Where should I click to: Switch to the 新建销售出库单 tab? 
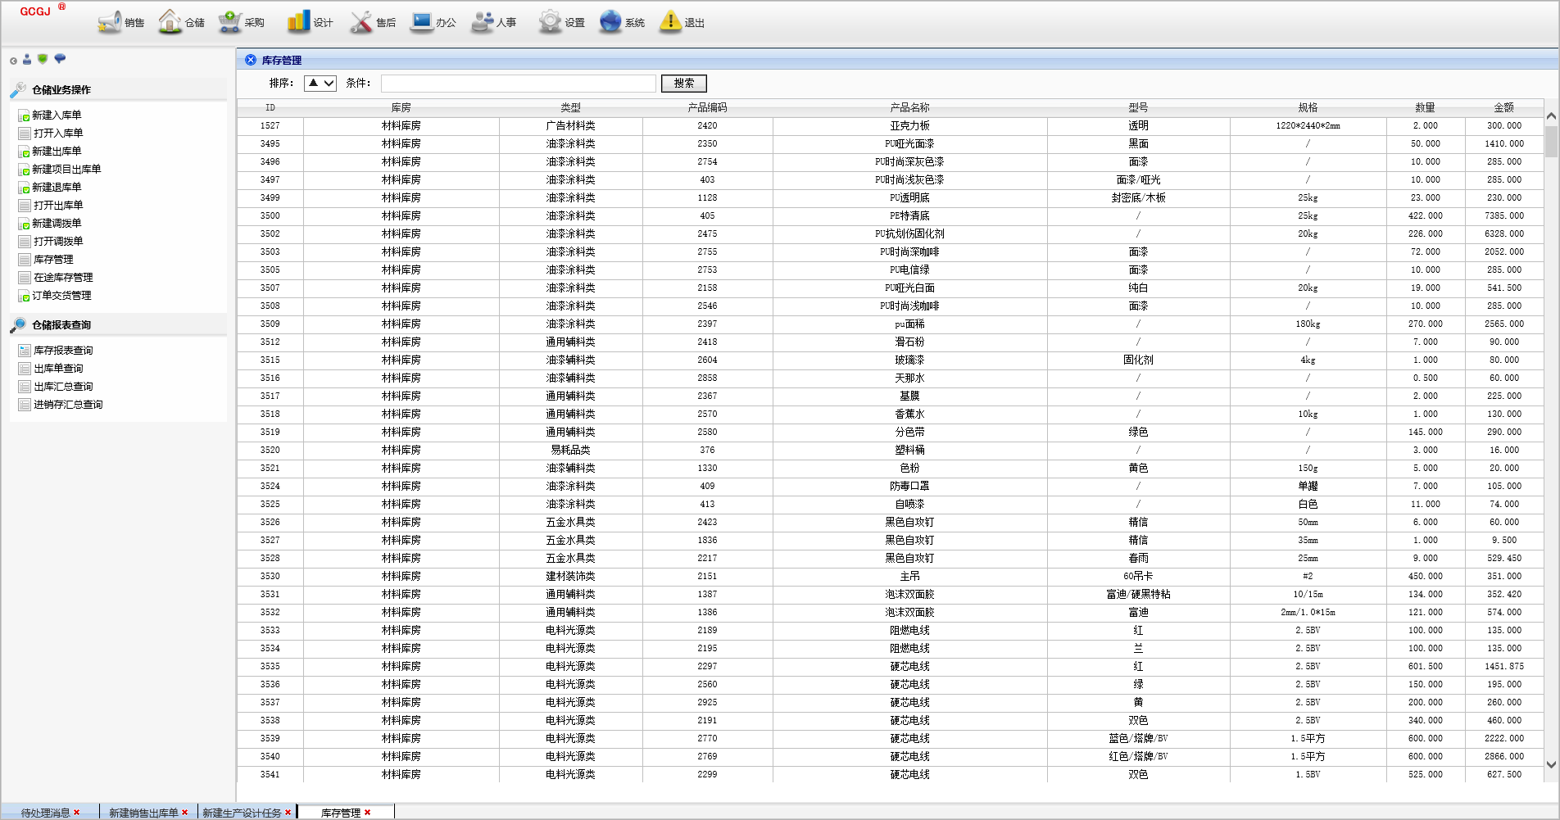[x=143, y=813]
